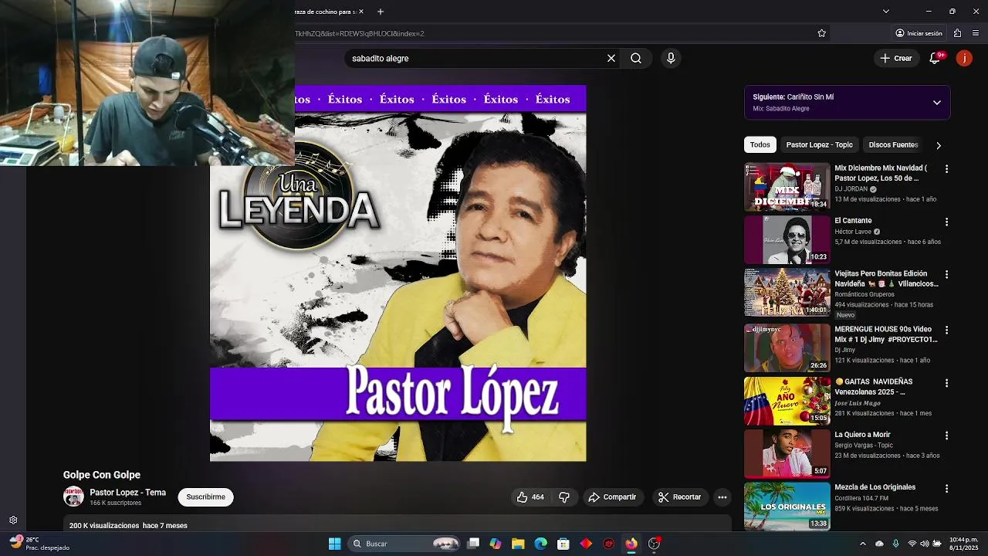Open the settings gear at bottom left

pyautogui.click(x=13, y=520)
